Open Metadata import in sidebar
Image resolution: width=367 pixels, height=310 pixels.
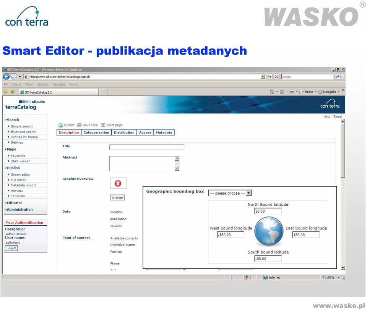pyautogui.click(x=23, y=185)
